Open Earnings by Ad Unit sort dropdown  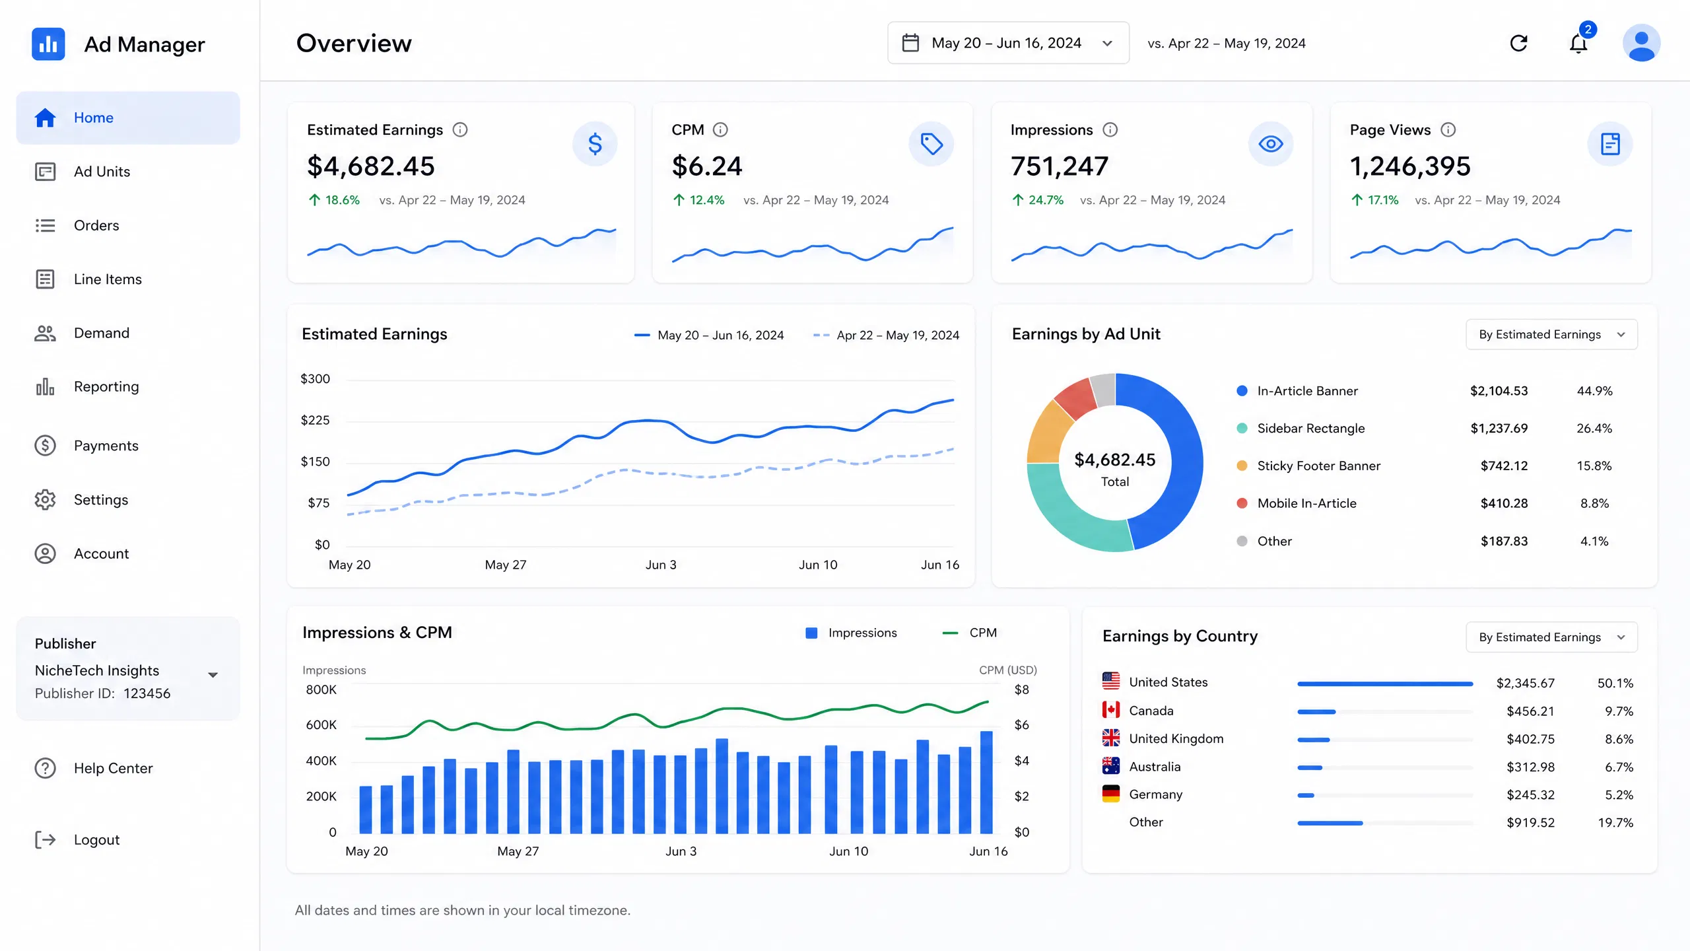click(1551, 335)
